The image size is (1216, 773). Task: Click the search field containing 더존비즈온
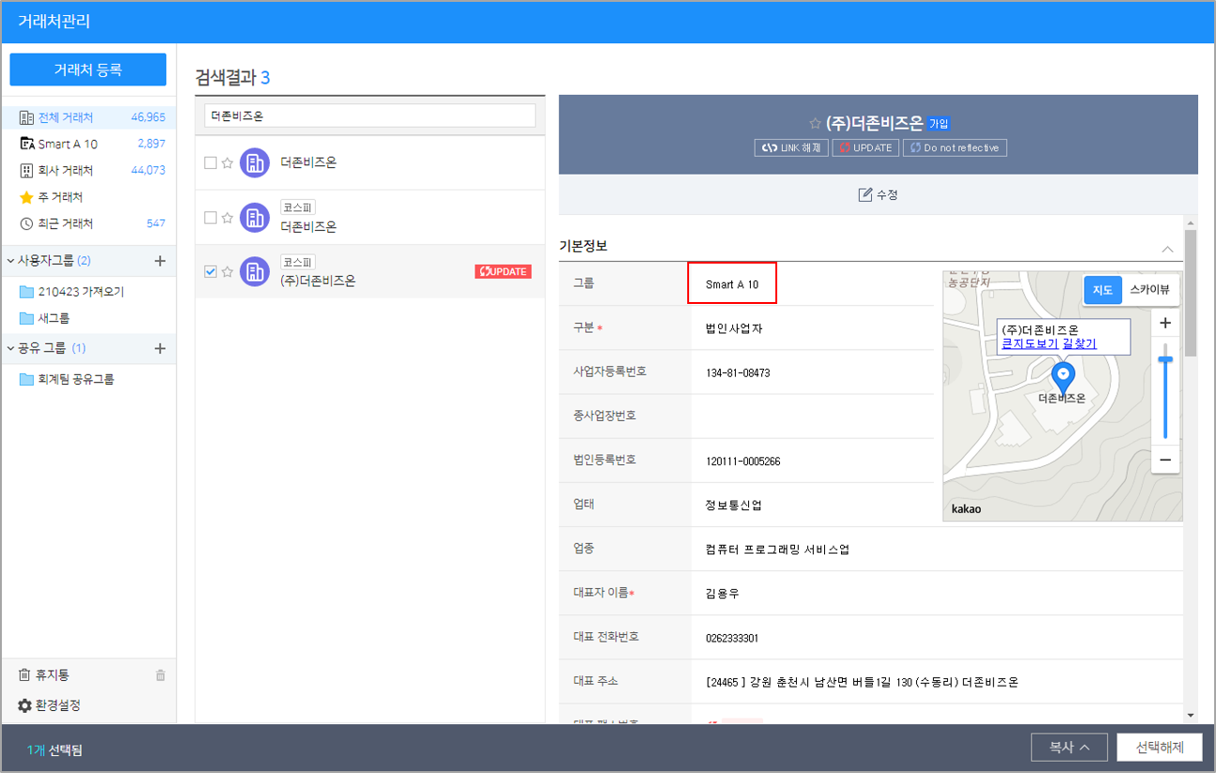pos(370,116)
